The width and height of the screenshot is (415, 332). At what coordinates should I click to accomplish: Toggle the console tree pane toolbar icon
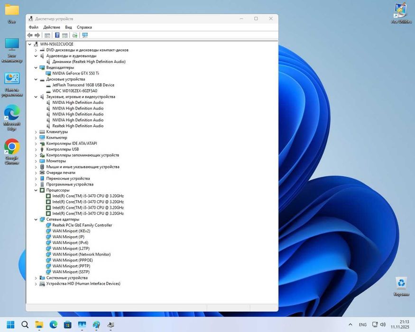(47, 35)
